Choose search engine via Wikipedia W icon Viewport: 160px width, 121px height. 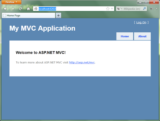click(x=118, y=9)
